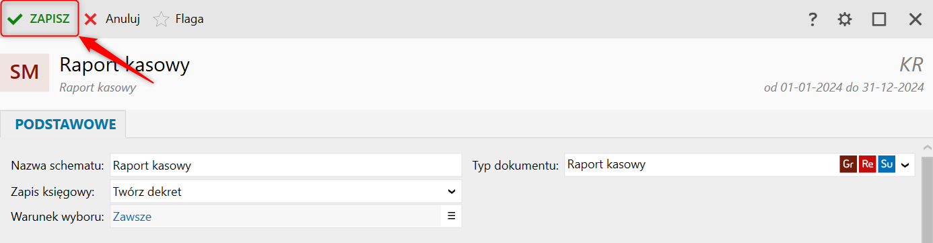Switch to the PODSTAWOWE tab
This screenshot has width=933, height=243.
click(x=65, y=125)
